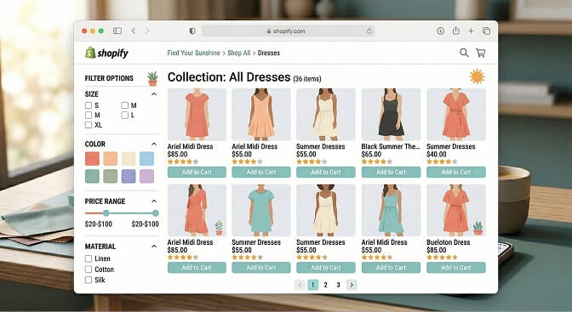Go to the previous page arrow in pagination

[x=300, y=285]
